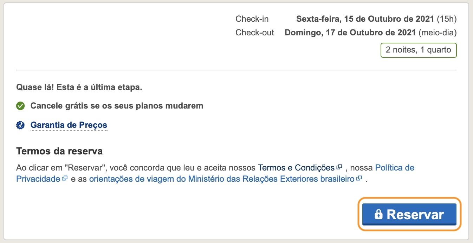Click the Check-out label
This screenshot has height=243, width=473.
tap(255, 33)
